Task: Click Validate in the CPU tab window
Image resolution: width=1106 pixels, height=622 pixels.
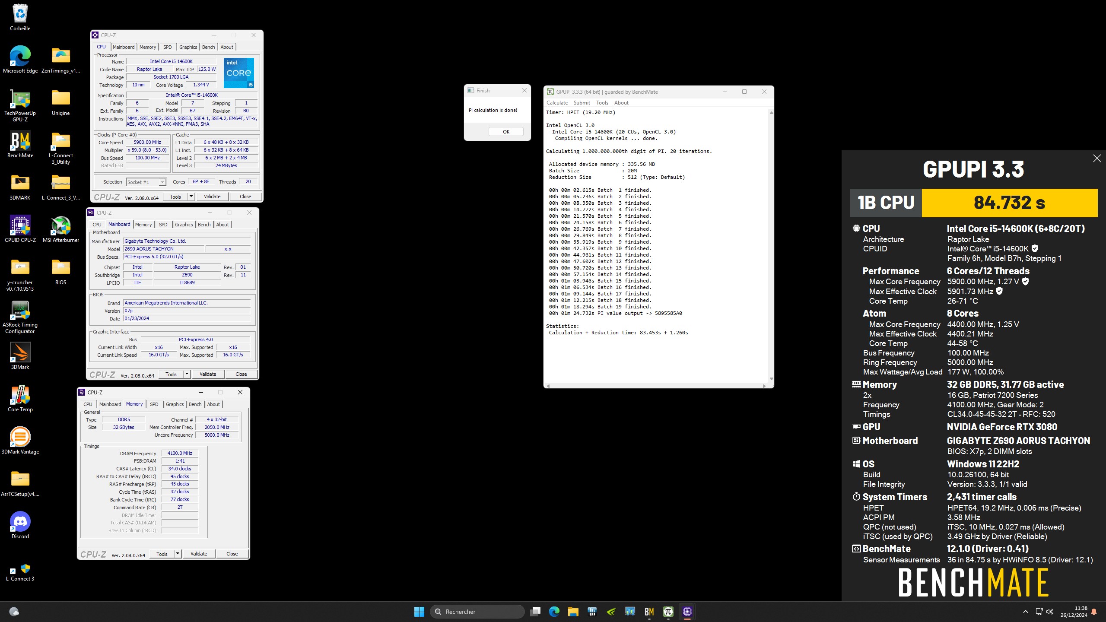Action: [212, 197]
